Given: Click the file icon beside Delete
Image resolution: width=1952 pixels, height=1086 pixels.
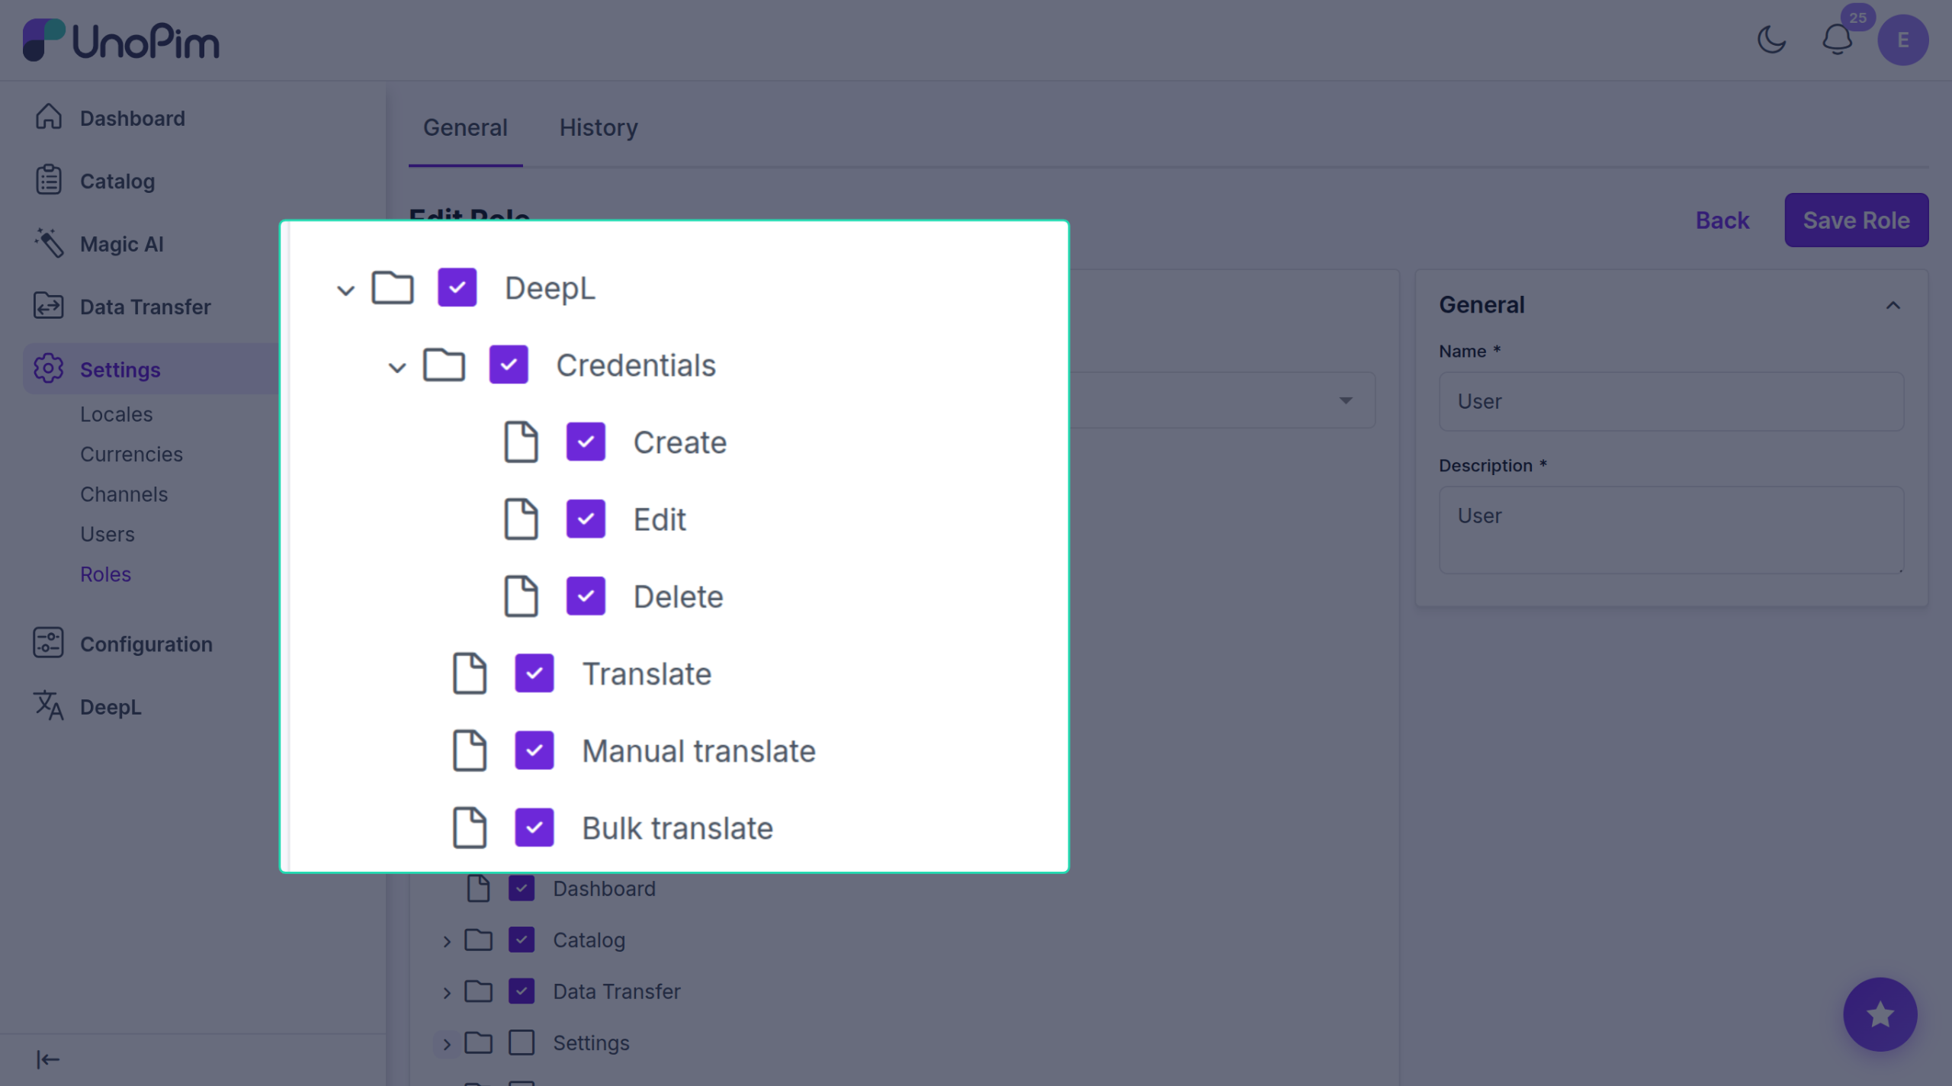Looking at the screenshot, I should point(522,596).
